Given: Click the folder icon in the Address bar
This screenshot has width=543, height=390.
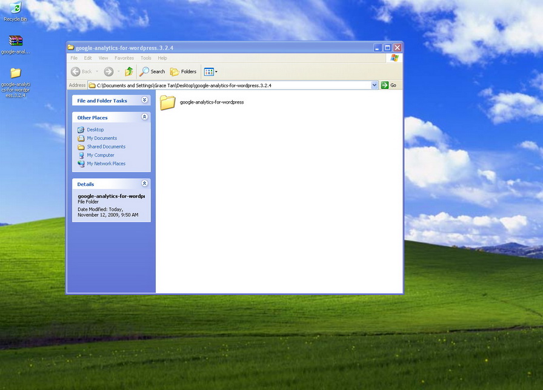Looking at the screenshot, I should click(92, 85).
